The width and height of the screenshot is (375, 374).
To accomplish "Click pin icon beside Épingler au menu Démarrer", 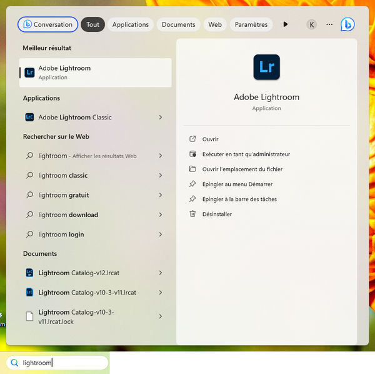I will [192, 184].
